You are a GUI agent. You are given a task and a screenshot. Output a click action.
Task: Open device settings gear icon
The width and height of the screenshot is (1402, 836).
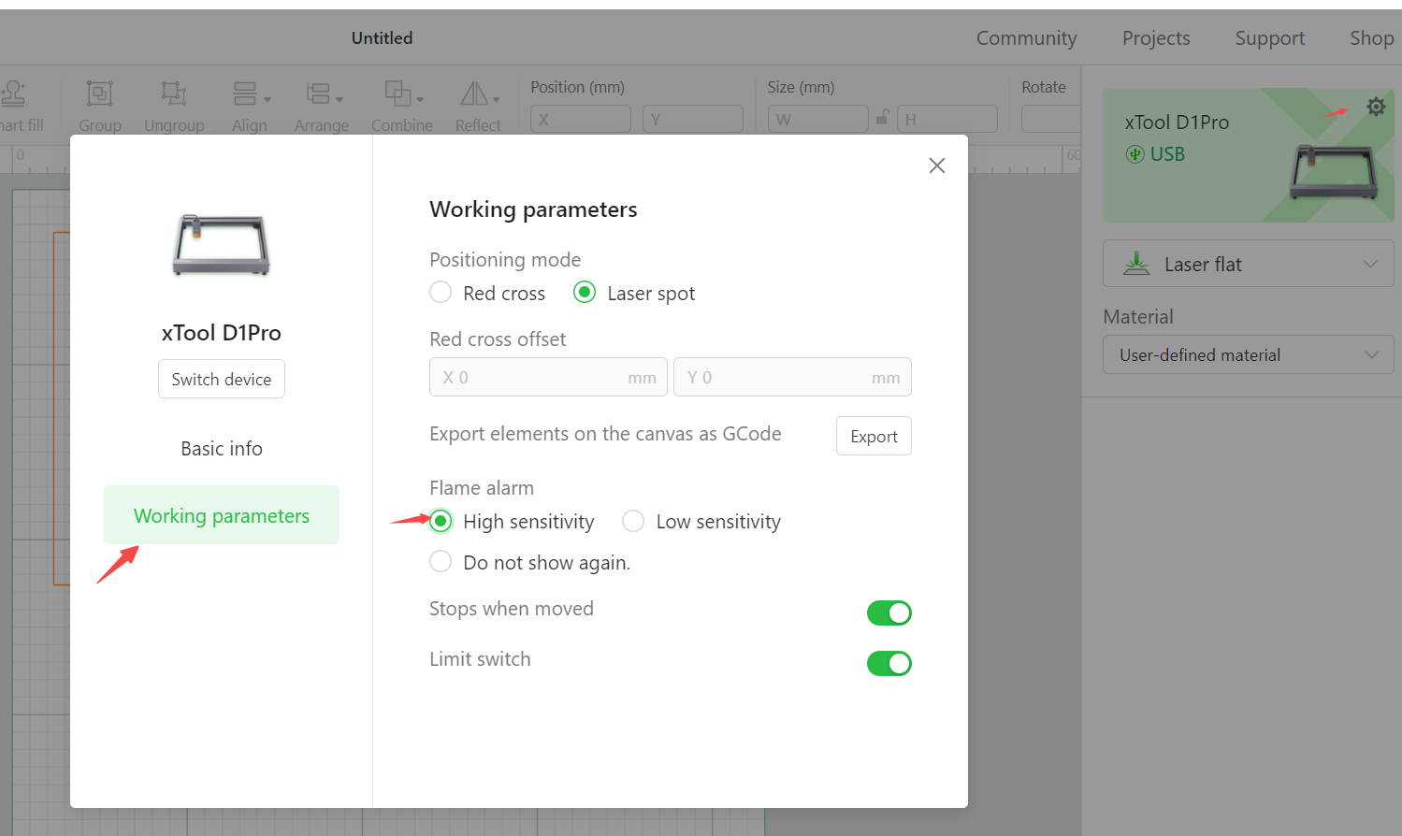click(1376, 107)
